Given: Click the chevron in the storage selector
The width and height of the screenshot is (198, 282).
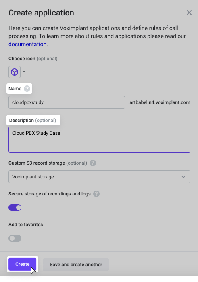Looking at the screenshot, I should (183, 177).
